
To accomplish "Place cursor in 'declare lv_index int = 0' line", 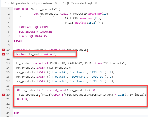I will click(36, 54).
